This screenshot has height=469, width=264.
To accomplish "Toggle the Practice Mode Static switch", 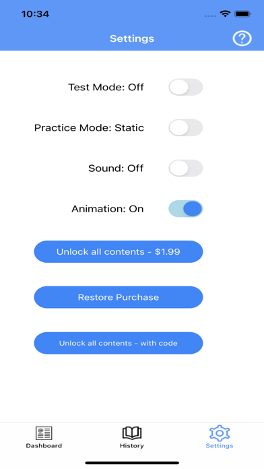I will (x=186, y=128).
